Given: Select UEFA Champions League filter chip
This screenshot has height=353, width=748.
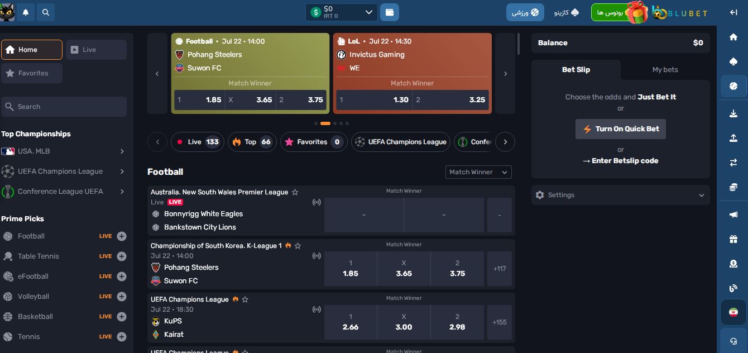Looking at the screenshot, I should coord(401,142).
